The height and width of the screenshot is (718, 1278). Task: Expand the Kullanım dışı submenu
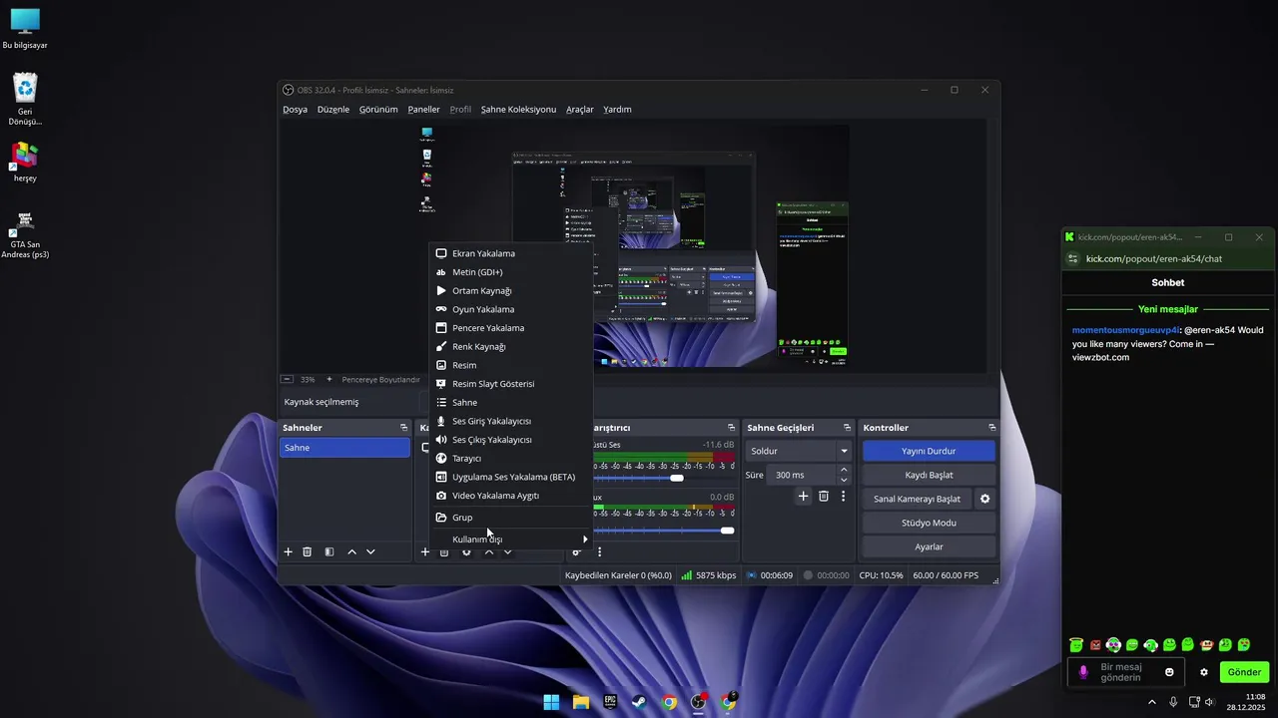click(511, 539)
